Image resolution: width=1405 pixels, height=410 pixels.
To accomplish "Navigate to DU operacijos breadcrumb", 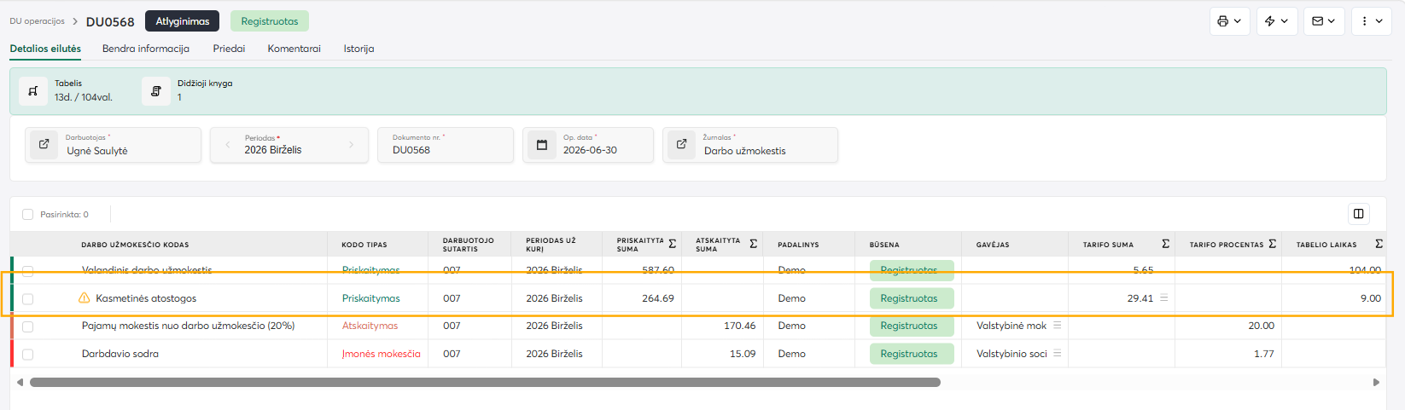I will [38, 21].
